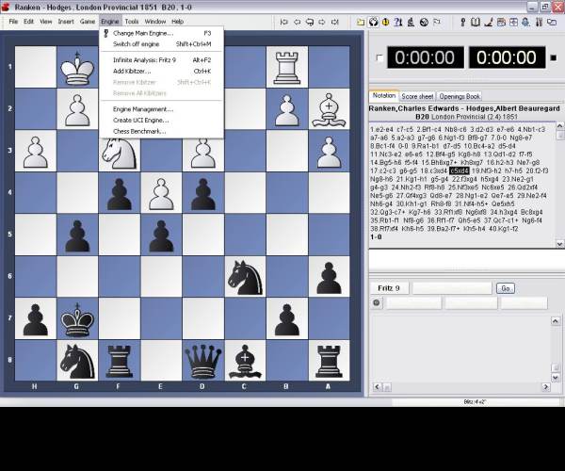Open database yellow folder icon
Image resolution: width=565 pixels, height=471 pixels.
coord(361,23)
